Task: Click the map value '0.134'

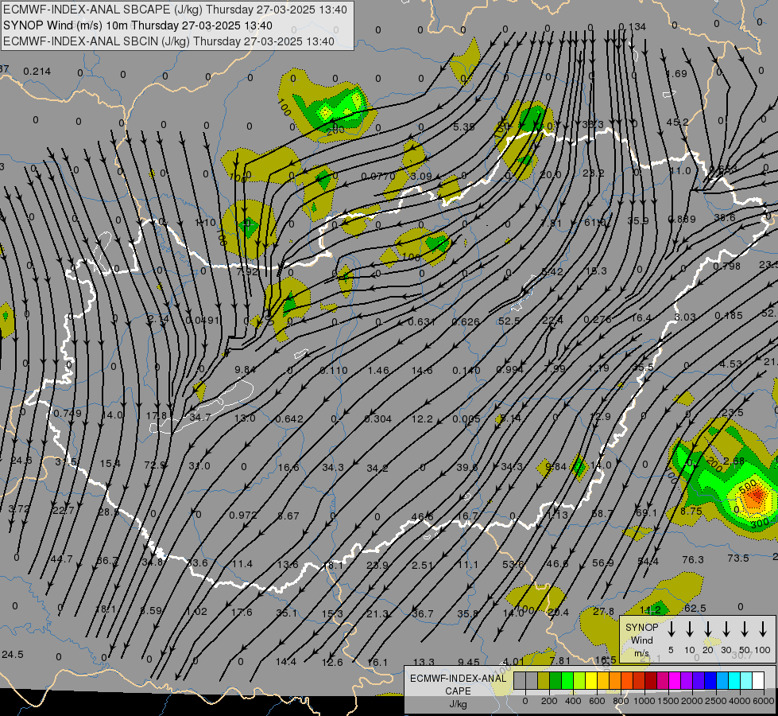Action: click(x=632, y=27)
